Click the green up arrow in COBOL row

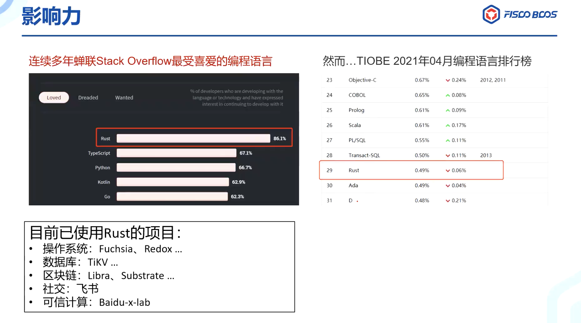coord(448,95)
